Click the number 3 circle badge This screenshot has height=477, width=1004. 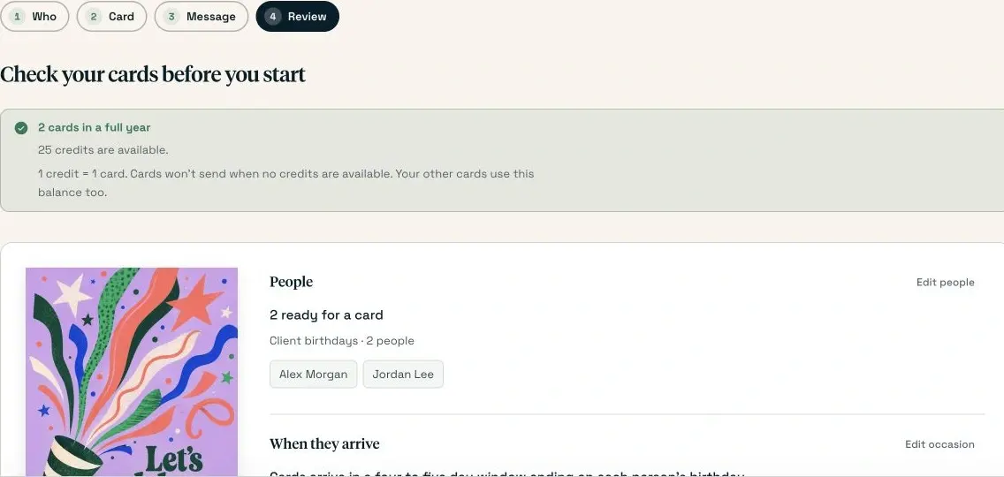(x=171, y=17)
